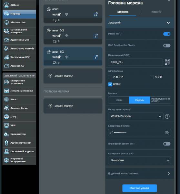Screen dimensions: 180x194
Task: Add guest network with Додати мережу
Action: pos(73,106)
